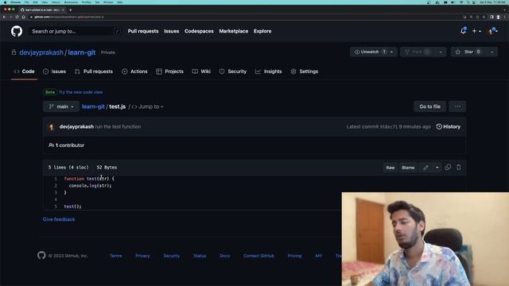Switch to the repository Pull requests tab

point(94,71)
